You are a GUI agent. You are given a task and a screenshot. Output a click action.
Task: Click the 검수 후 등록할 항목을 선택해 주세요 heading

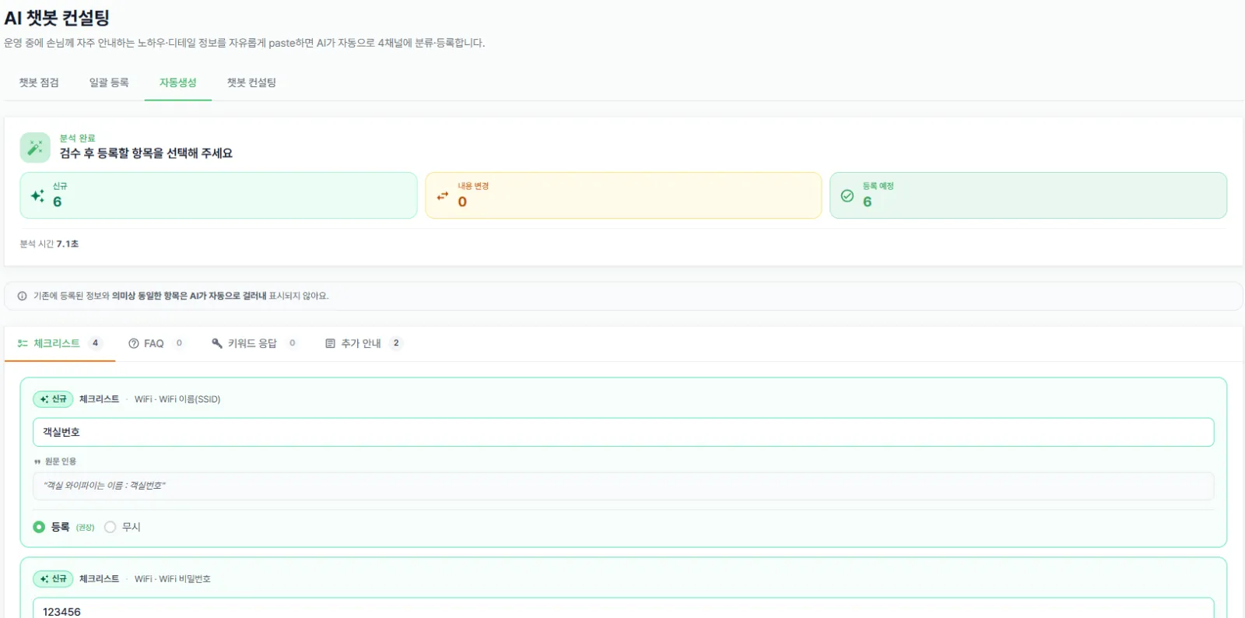[146, 153]
